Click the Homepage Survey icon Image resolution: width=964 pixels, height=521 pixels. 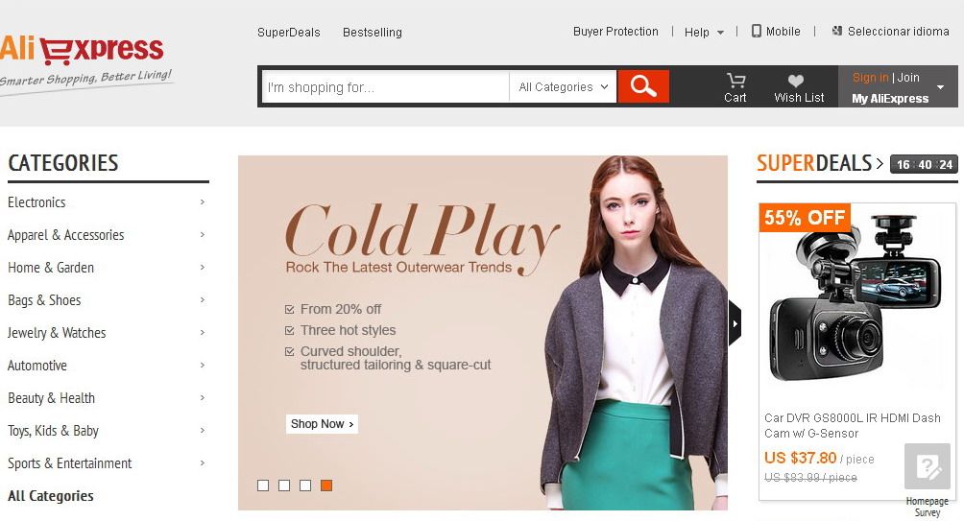927,467
